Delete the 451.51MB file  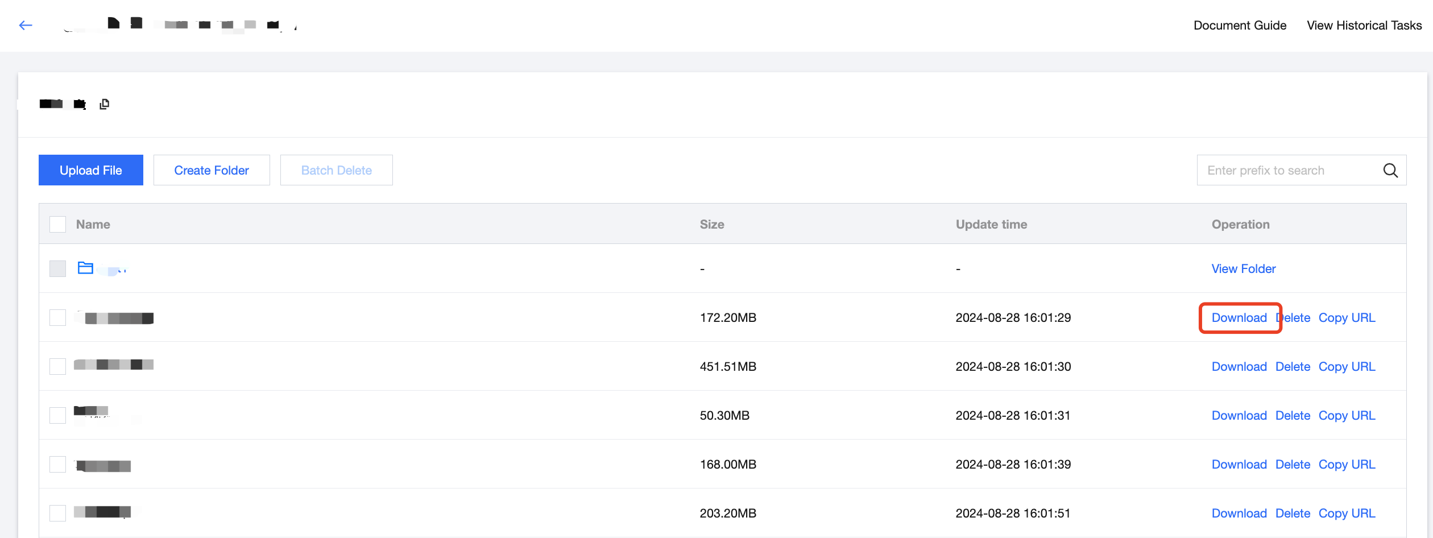[x=1293, y=366]
